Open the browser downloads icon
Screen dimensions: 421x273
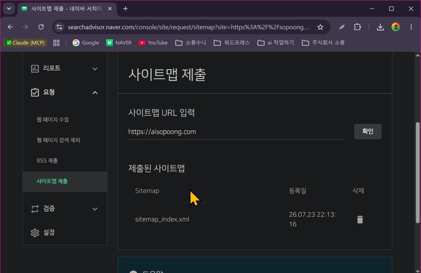coord(380,27)
